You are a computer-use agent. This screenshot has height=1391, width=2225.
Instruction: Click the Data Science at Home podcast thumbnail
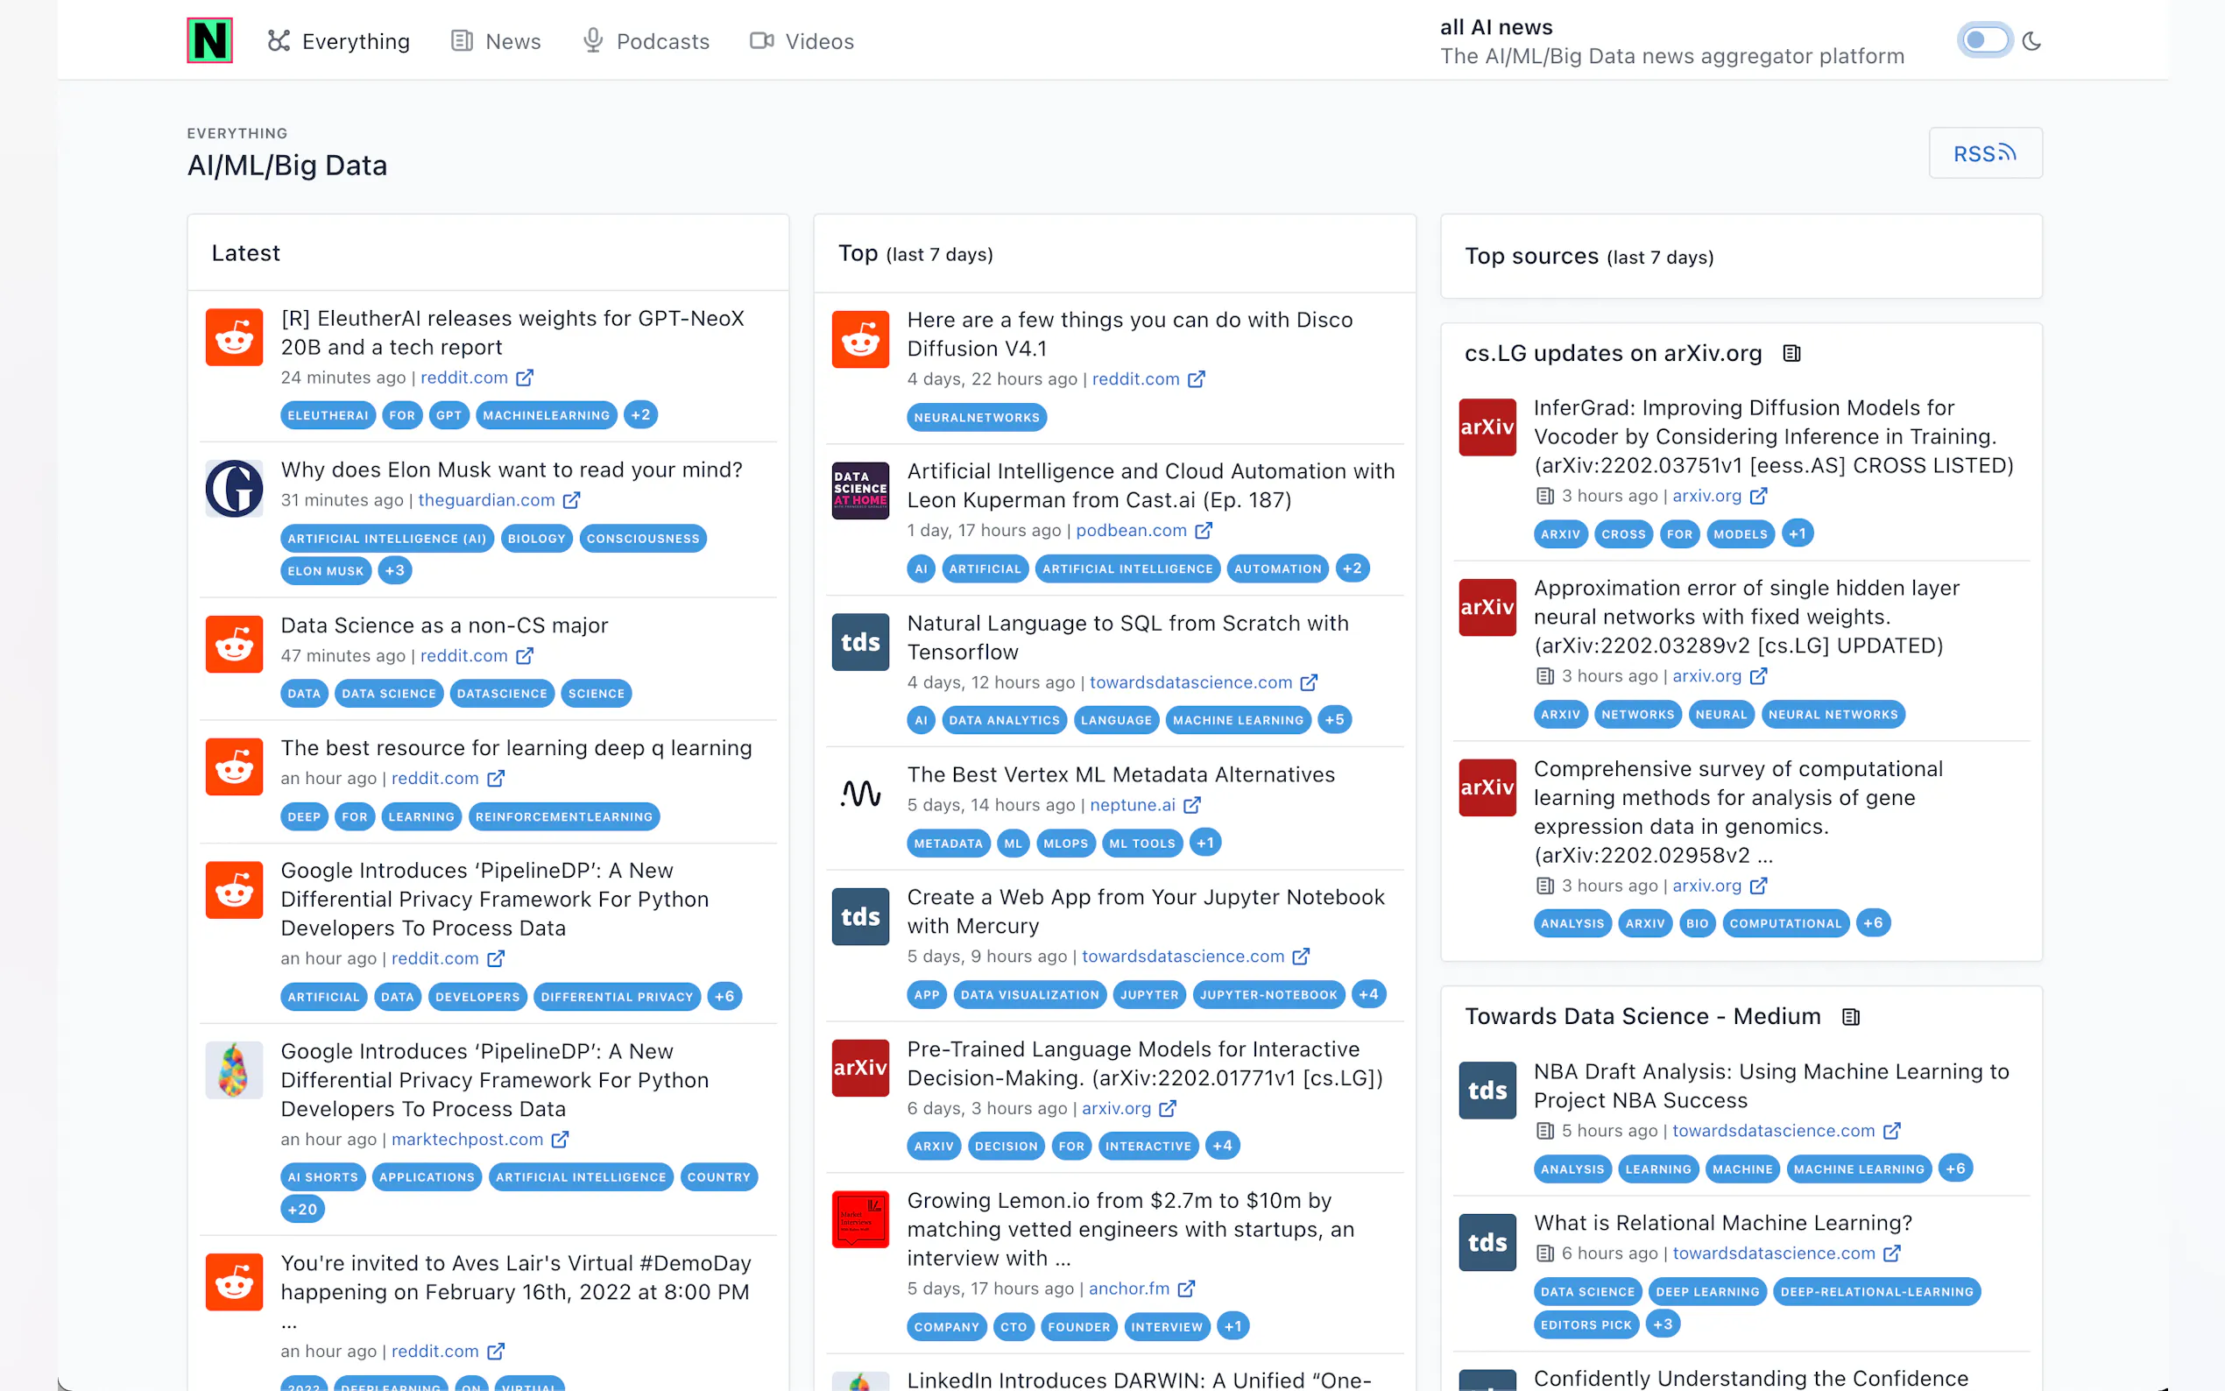[x=860, y=491]
